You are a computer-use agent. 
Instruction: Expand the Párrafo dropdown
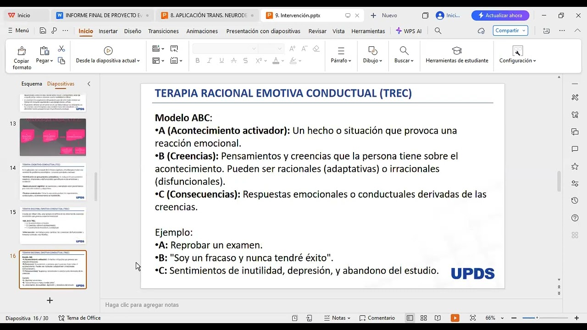pos(341,60)
